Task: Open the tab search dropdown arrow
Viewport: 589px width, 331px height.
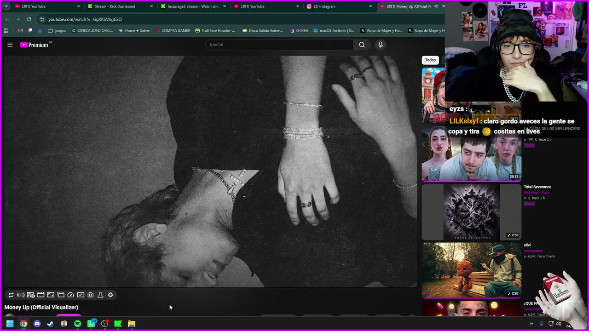Action: point(6,6)
